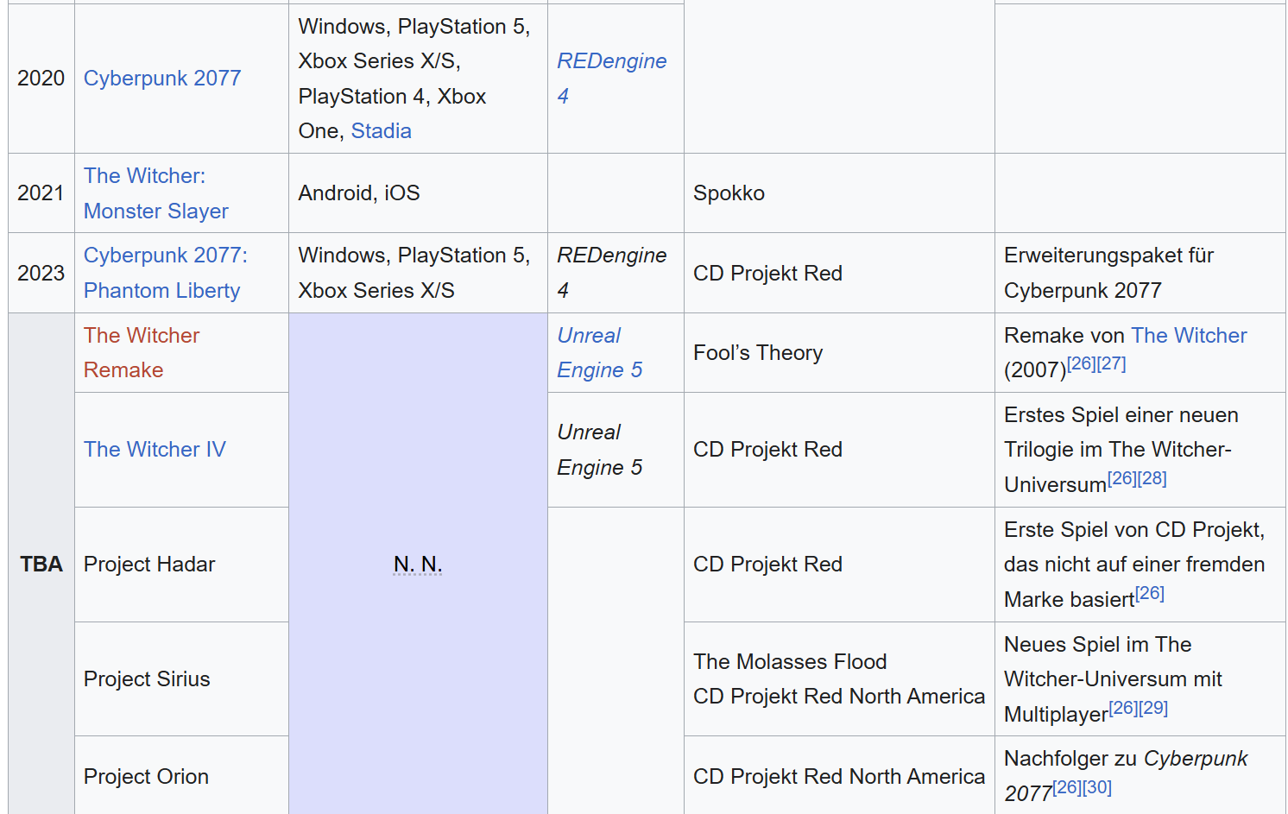
Task: Click the Project Hadar cell
Action: (x=181, y=565)
